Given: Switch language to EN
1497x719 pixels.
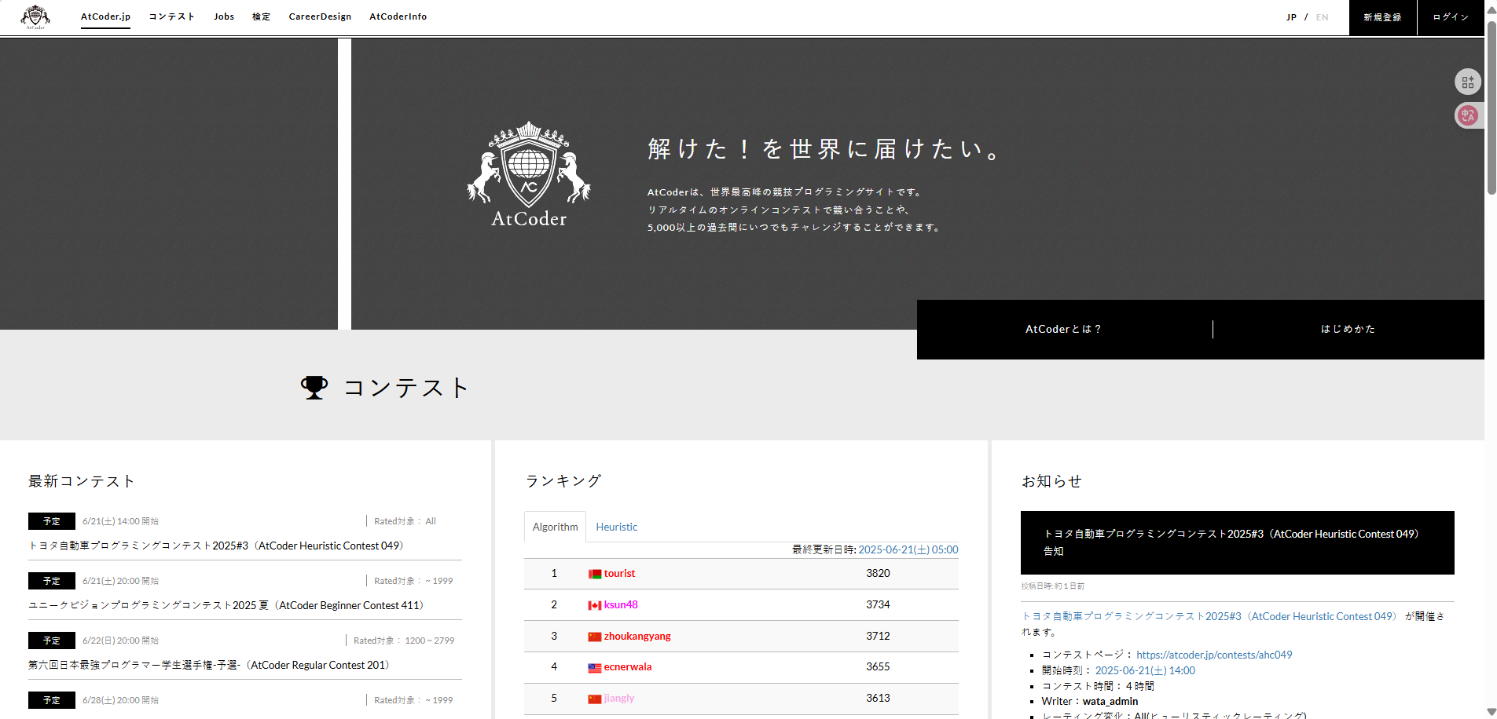Looking at the screenshot, I should coord(1322,17).
